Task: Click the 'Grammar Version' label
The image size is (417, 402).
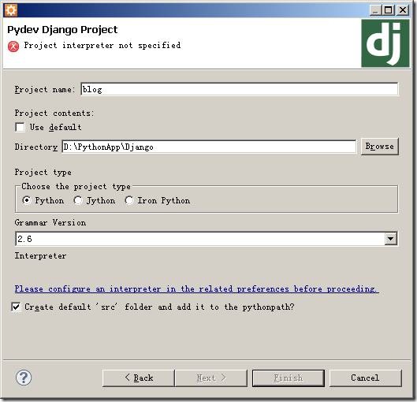Action: 50,222
